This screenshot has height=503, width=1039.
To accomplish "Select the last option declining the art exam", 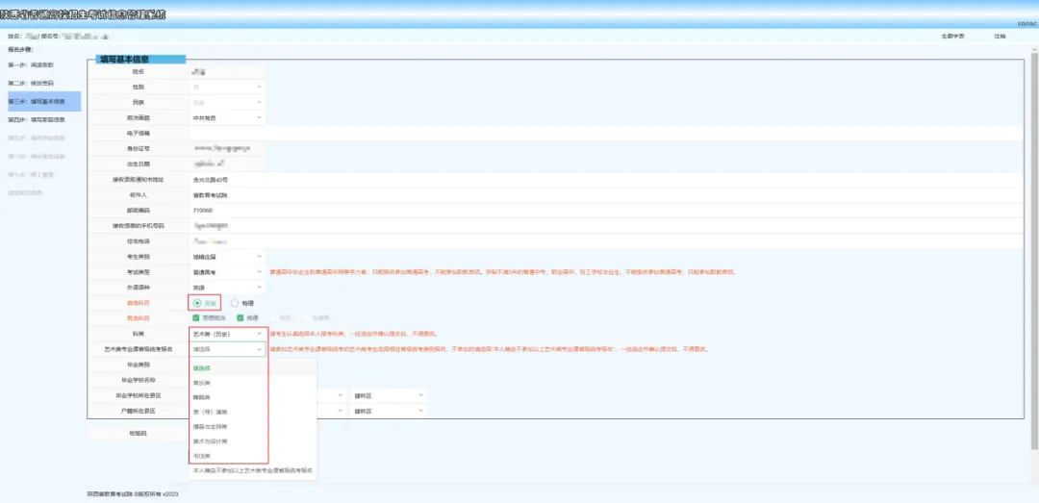I will [254, 470].
